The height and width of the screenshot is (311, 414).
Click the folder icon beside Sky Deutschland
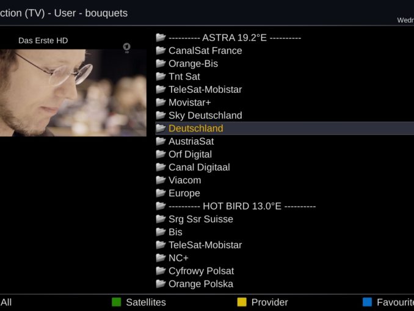161,115
